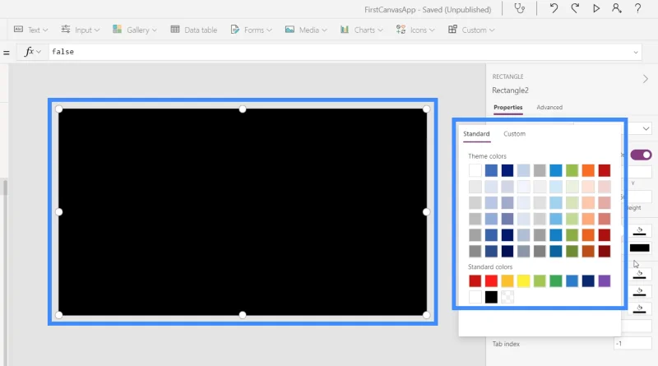The image size is (658, 366).
Task: Open the Charts menu dropdown
Action: tap(380, 30)
